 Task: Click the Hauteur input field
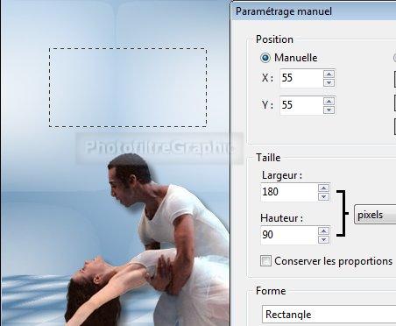(x=288, y=235)
